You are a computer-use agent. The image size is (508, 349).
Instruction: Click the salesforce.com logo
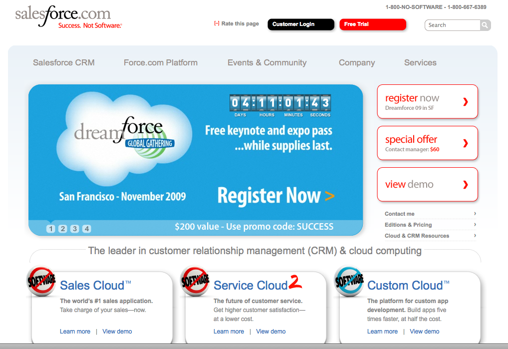click(63, 15)
